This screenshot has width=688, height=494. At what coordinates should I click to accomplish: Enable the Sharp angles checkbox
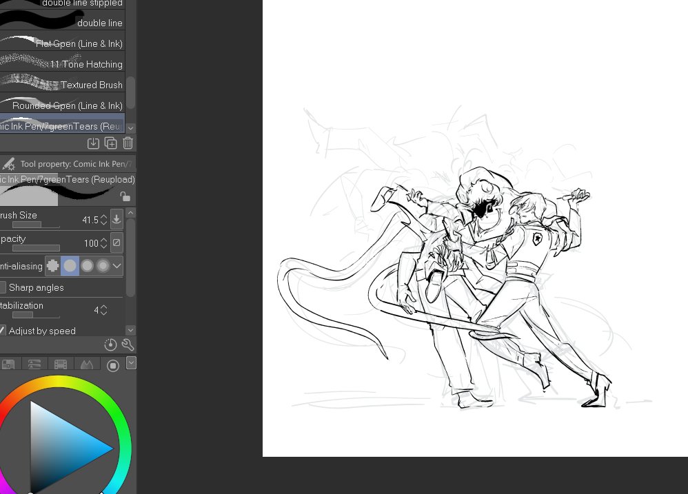[x=2, y=287]
